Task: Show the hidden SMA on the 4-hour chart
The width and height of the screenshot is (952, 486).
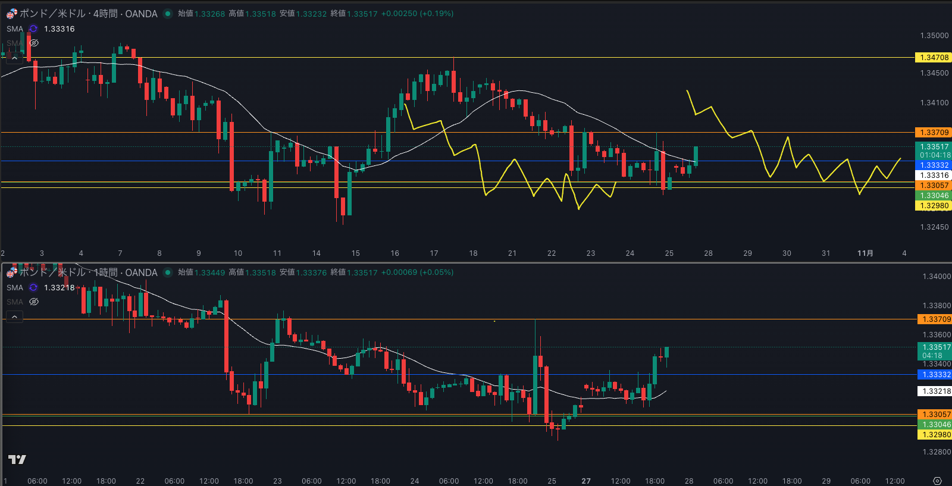Action: tap(34, 43)
